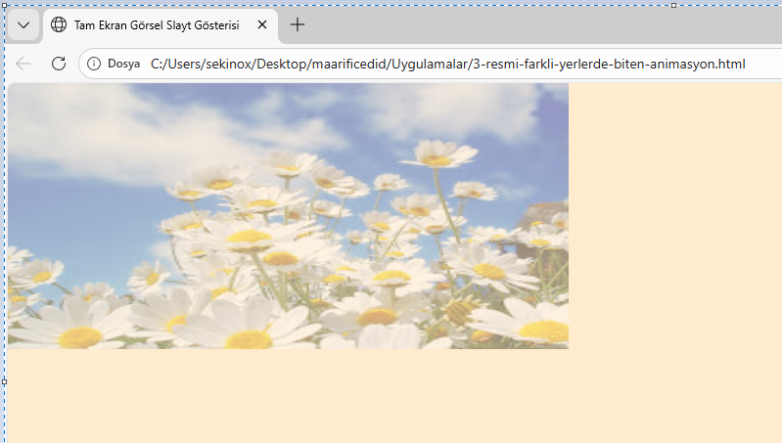
Task: Open the tab search chevron dropdown
Action: [x=23, y=24]
